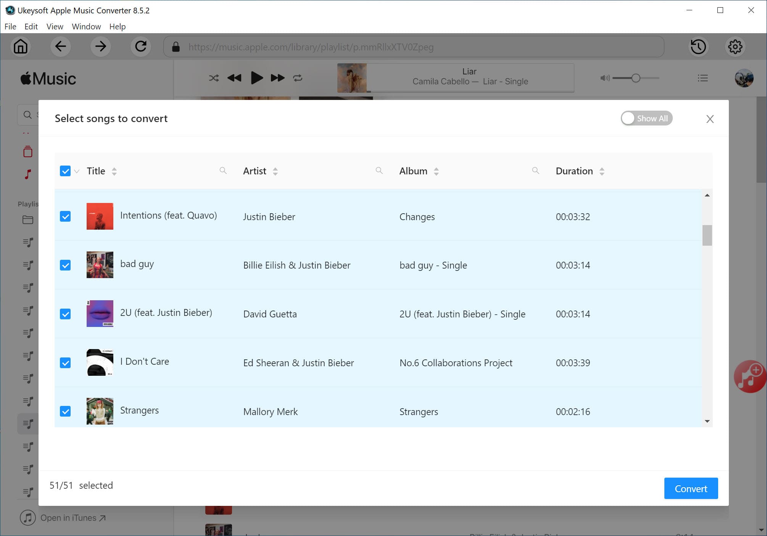Close the Select songs dialog
The width and height of the screenshot is (767, 536).
pos(710,119)
